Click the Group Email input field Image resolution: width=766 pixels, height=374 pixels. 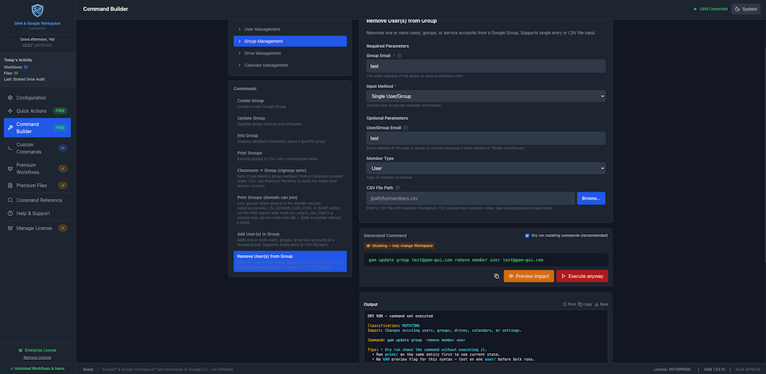[x=485, y=66]
